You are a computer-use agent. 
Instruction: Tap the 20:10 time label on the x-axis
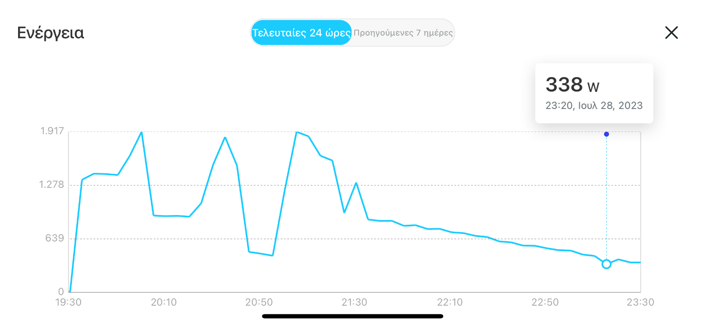(164, 302)
